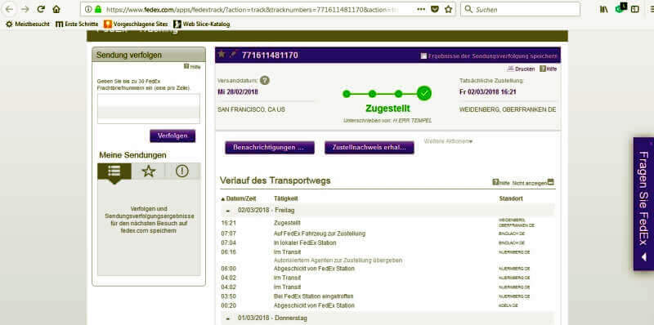654x325 pixels.
Task: Click the Verfolgen button
Action: tap(172, 136)
